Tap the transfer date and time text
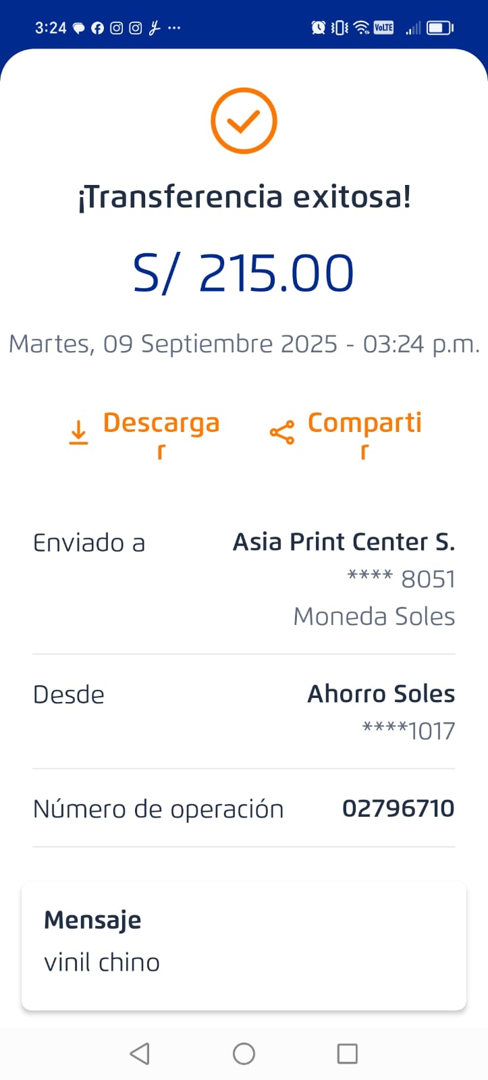 click(244, 344)
